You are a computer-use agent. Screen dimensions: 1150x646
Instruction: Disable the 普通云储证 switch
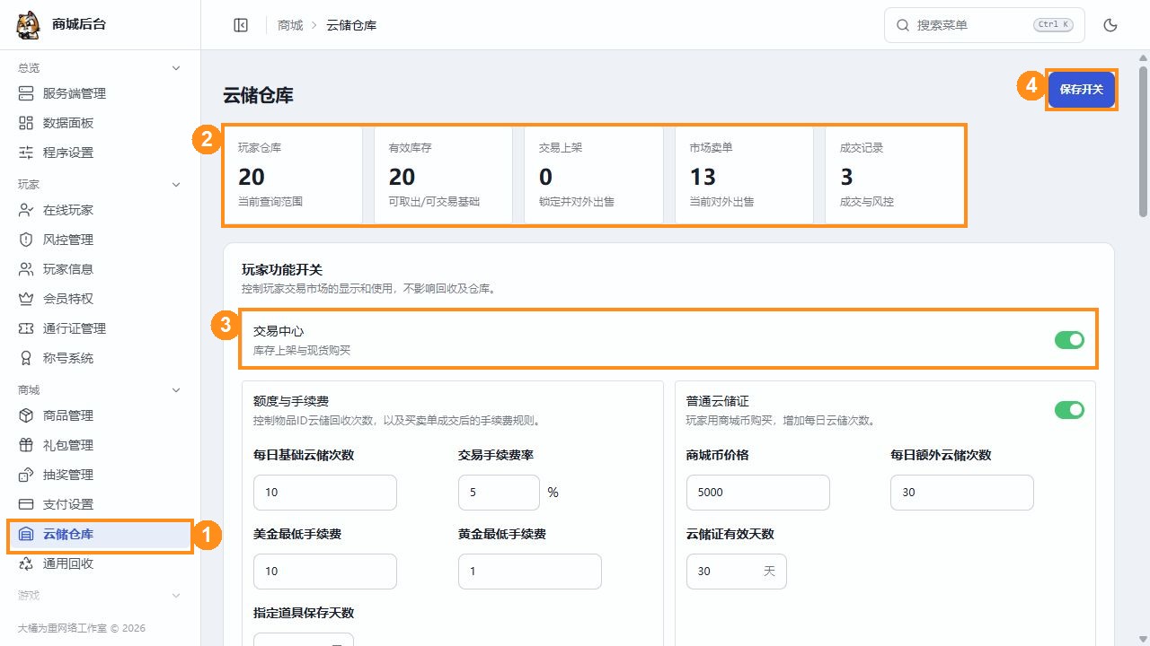(x=1069, y=410)
